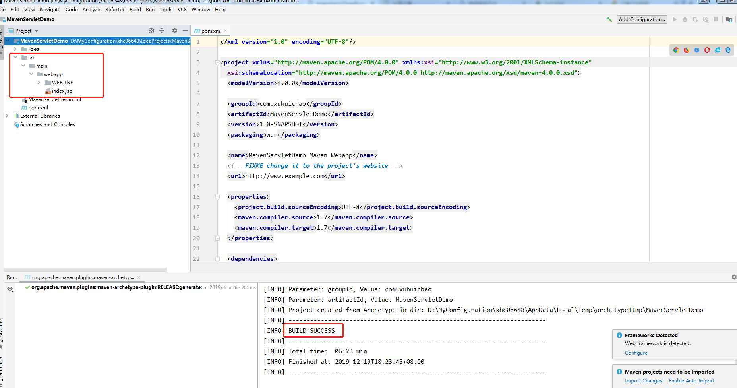737x388 pixels.
Task: Click MavenServletDemo breadcrumb in navigation bar
Action: coord(31,19)
